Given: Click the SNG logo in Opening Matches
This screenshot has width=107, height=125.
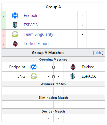Looking at the screenshot, I should [34, 76].
